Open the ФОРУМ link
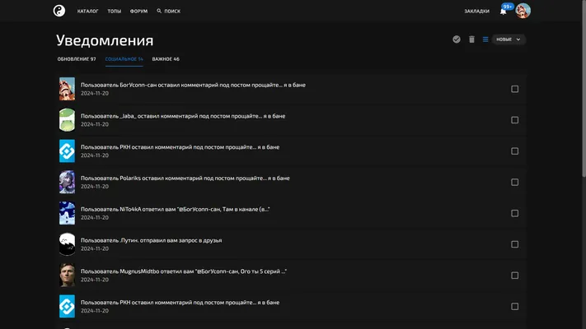Image resolution: width=586 pixels, height=329 pixels. pyautogui.click(x=138, y=12)
